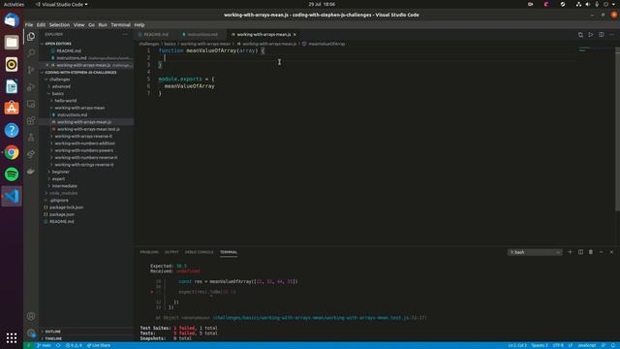Expand the expert folder

pos(58,178)
